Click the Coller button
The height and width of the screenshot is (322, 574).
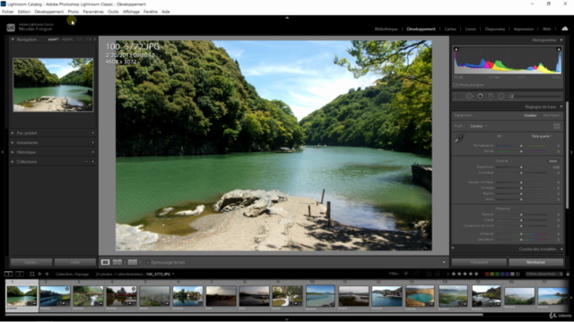tap(75, 262)
